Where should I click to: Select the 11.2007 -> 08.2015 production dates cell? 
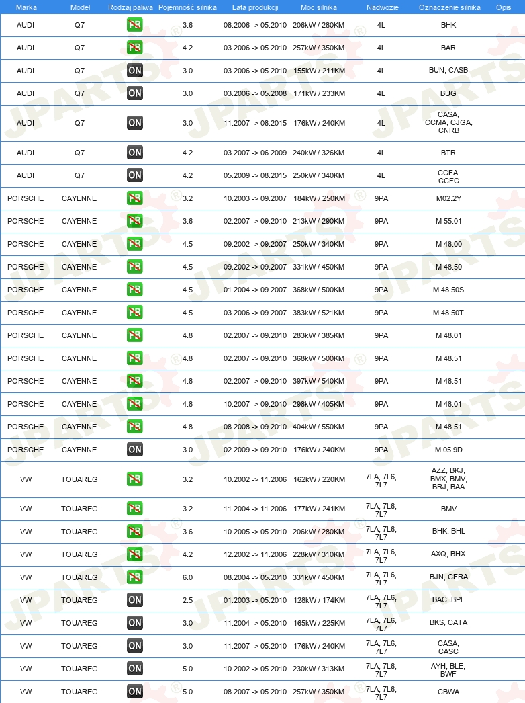pyautogui.click(x=255, y=123)
